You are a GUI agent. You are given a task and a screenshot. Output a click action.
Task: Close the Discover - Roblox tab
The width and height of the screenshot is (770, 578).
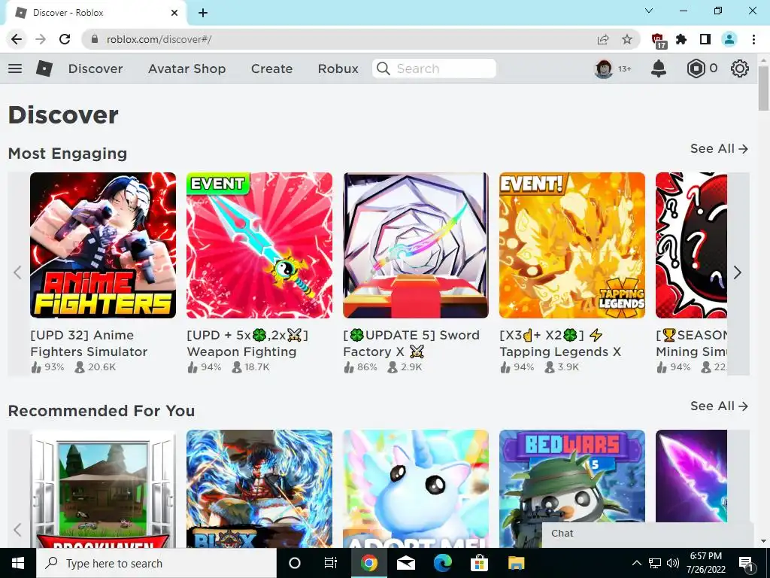tap(174, 13)
